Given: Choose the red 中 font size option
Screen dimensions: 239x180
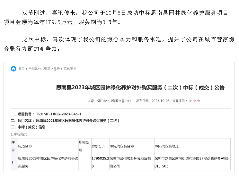Looking at the screenshot, I should coord(194,101).
